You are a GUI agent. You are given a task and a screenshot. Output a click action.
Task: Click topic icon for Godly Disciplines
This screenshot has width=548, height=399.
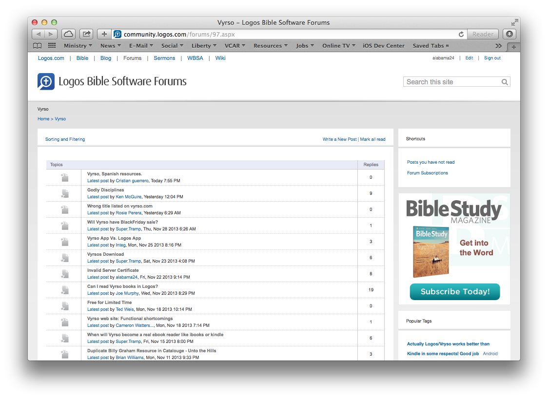click(x=65, y=193)
